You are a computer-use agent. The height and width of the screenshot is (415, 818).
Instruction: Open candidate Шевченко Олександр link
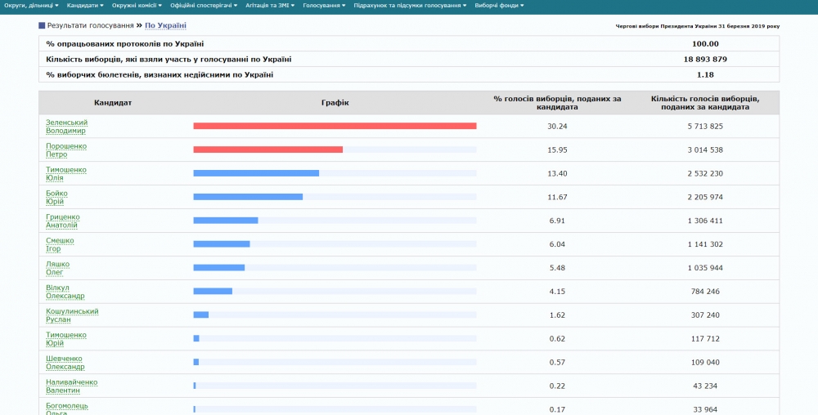65,363
